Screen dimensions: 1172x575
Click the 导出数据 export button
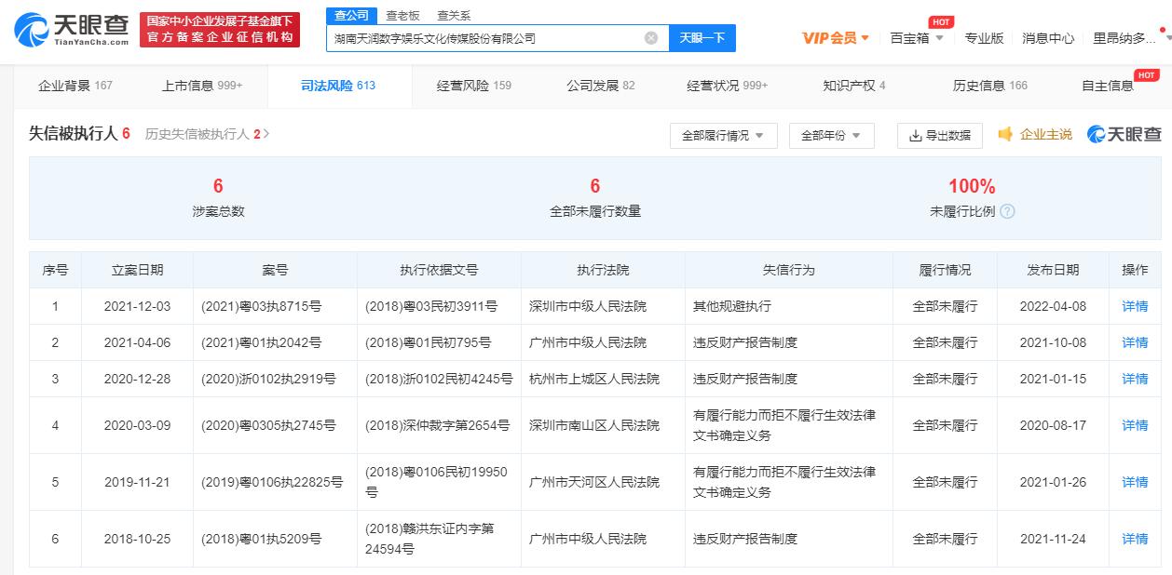click(940, 135)
